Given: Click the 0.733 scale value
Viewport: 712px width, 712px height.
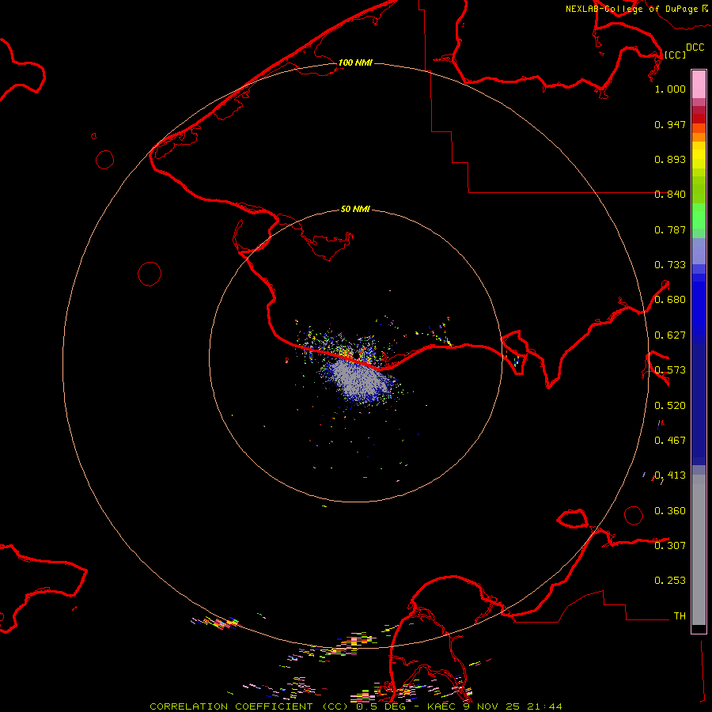Looking at the screenshot, I should (x=670, y=265).
